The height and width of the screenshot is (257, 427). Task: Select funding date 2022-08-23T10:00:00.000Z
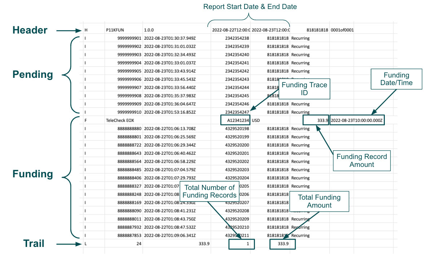click(x=357, y=120)
